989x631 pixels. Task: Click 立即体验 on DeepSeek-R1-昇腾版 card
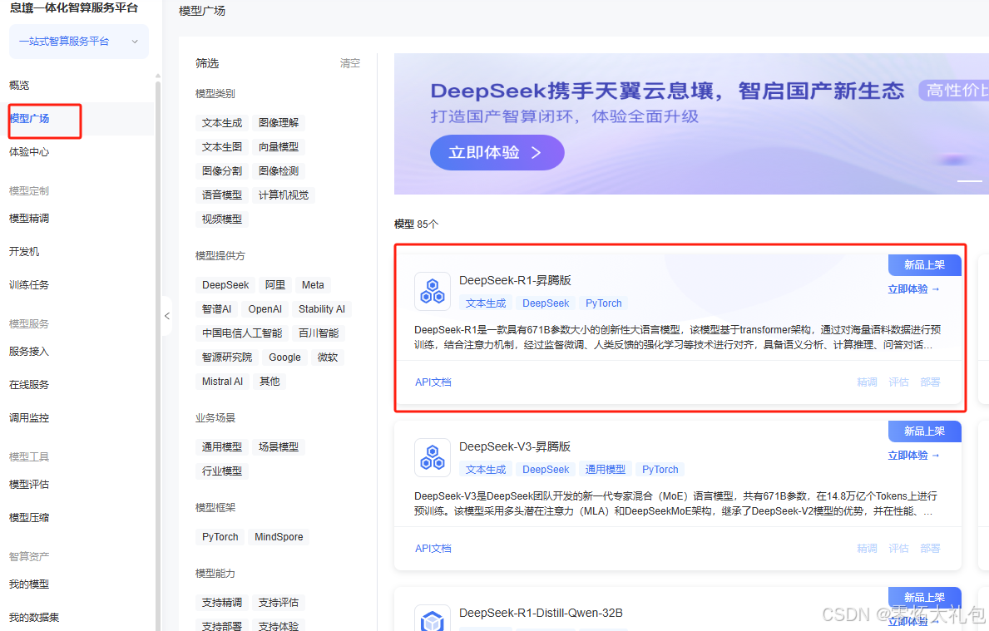tap(914, 289)
